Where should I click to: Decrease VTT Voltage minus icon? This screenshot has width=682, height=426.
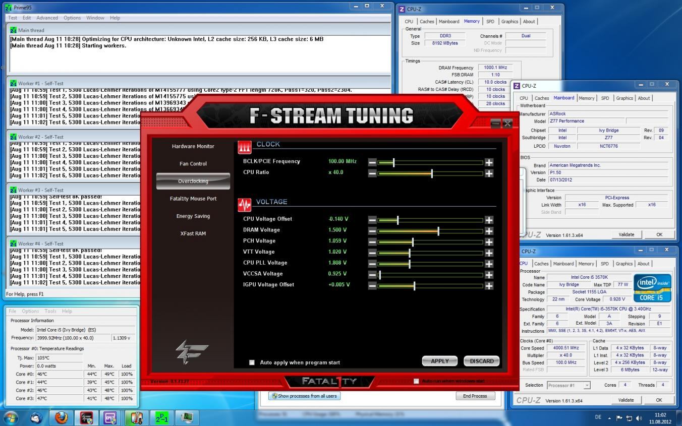tap(372, 253)
